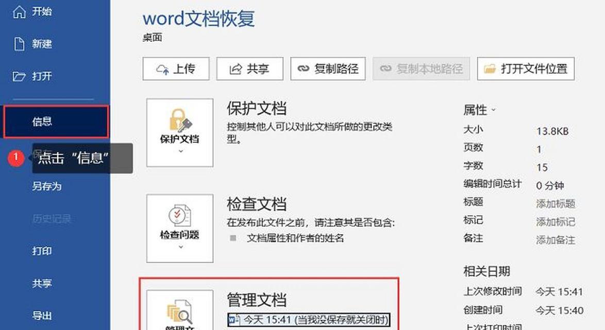Select the 信息 tab in the sidebar
Screen dimensions: 605x330
click(56, 122)
